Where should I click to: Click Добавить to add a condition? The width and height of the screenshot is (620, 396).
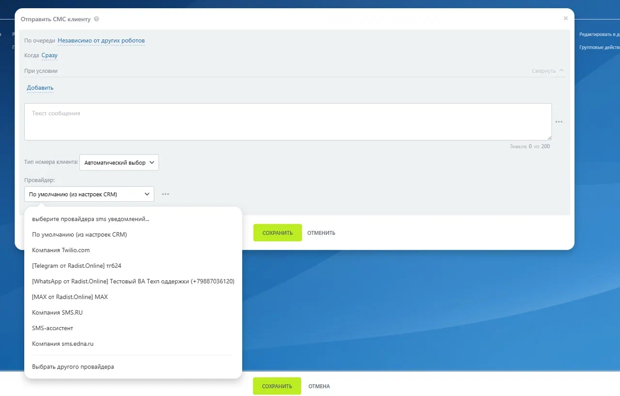point(40,88)
